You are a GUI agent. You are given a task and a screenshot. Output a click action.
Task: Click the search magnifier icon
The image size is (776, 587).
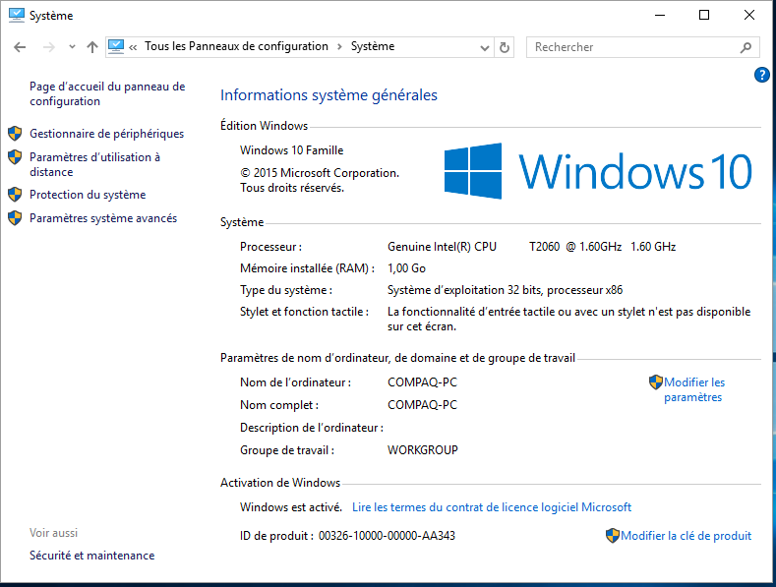click(746, 47)
